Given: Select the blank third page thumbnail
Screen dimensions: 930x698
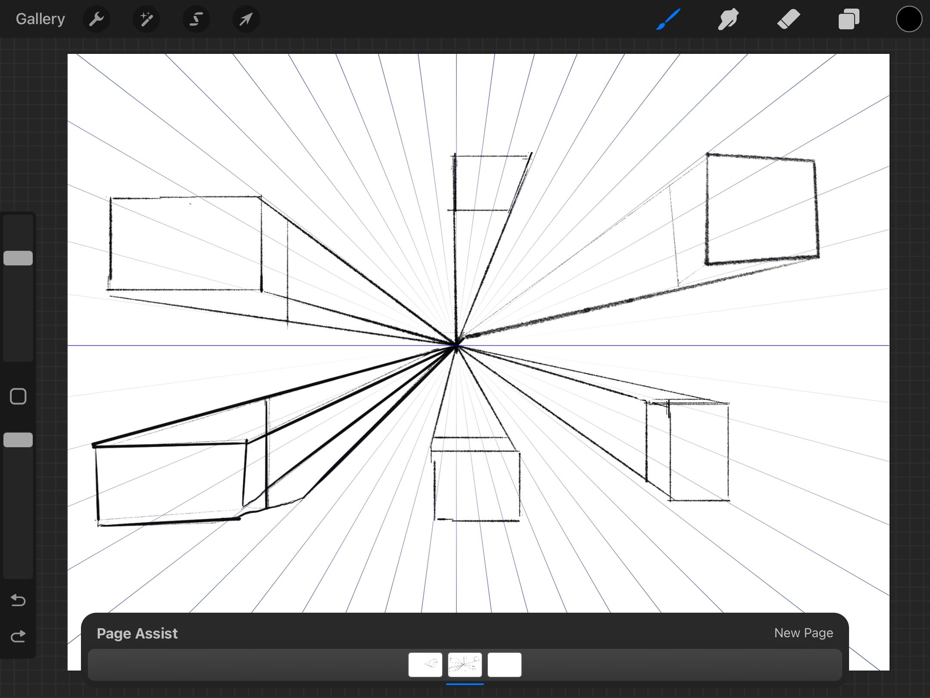Looking at the screenshot, I should (504, 665).
